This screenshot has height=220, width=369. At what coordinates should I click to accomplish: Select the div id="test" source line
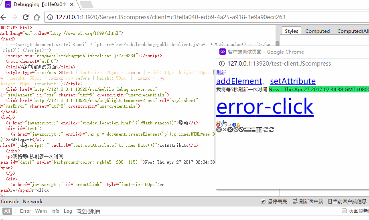24,128
